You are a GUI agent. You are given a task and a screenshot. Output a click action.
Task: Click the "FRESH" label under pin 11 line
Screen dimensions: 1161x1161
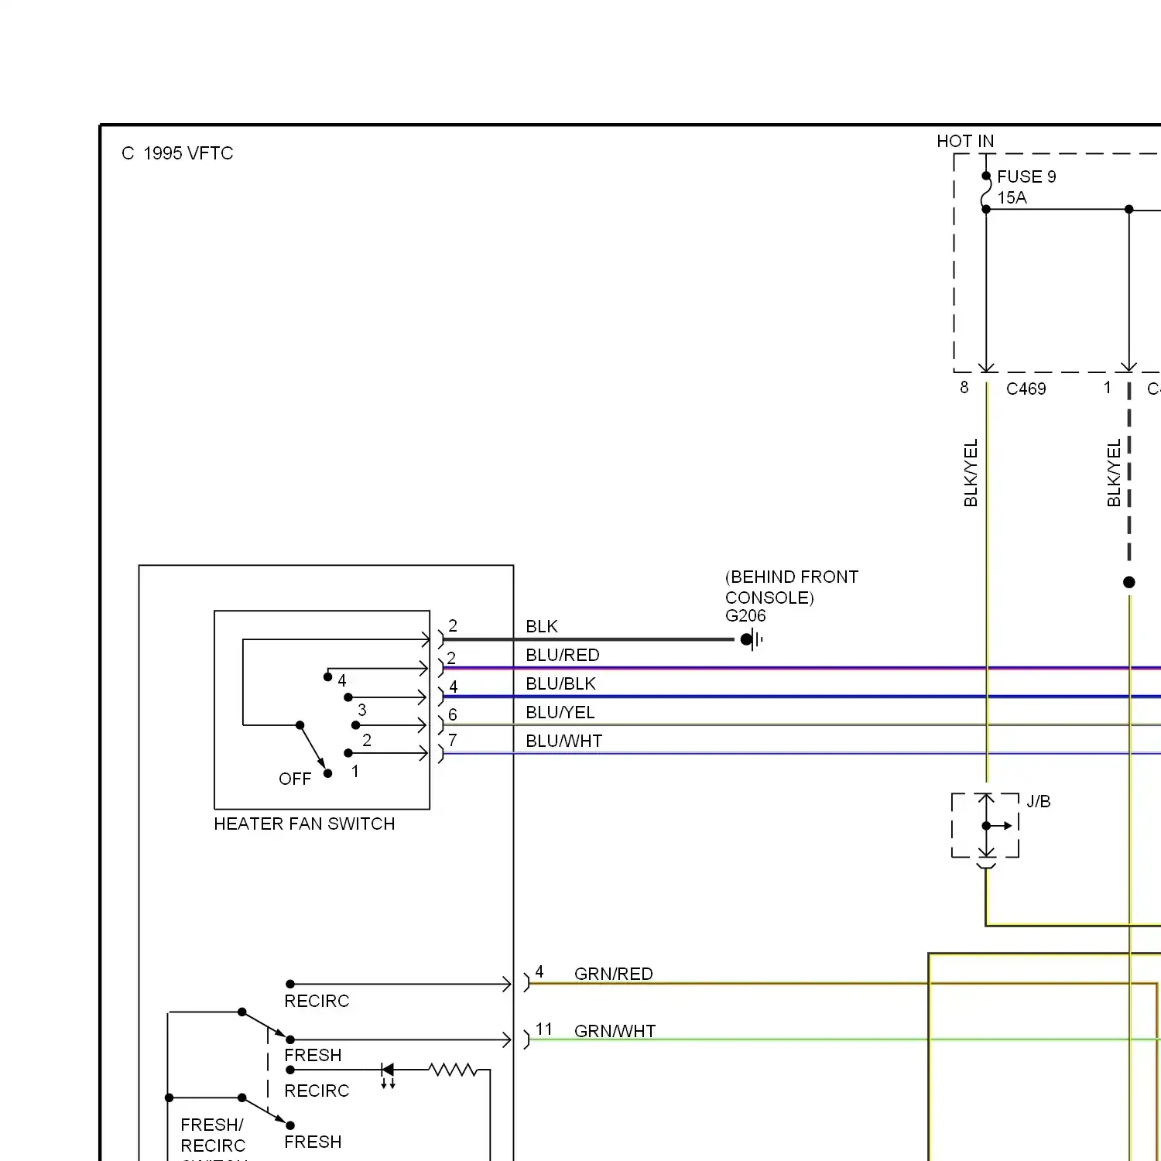[x=313, y=1055]
